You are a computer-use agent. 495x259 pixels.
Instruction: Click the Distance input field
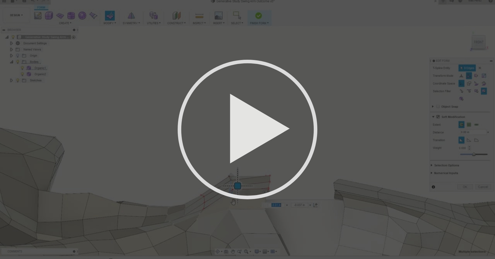pos(473,132)
